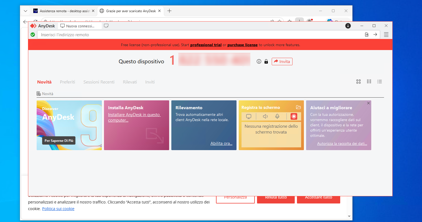
Task: Close the Assistenza remota browser tab
Action: (93, 11)
